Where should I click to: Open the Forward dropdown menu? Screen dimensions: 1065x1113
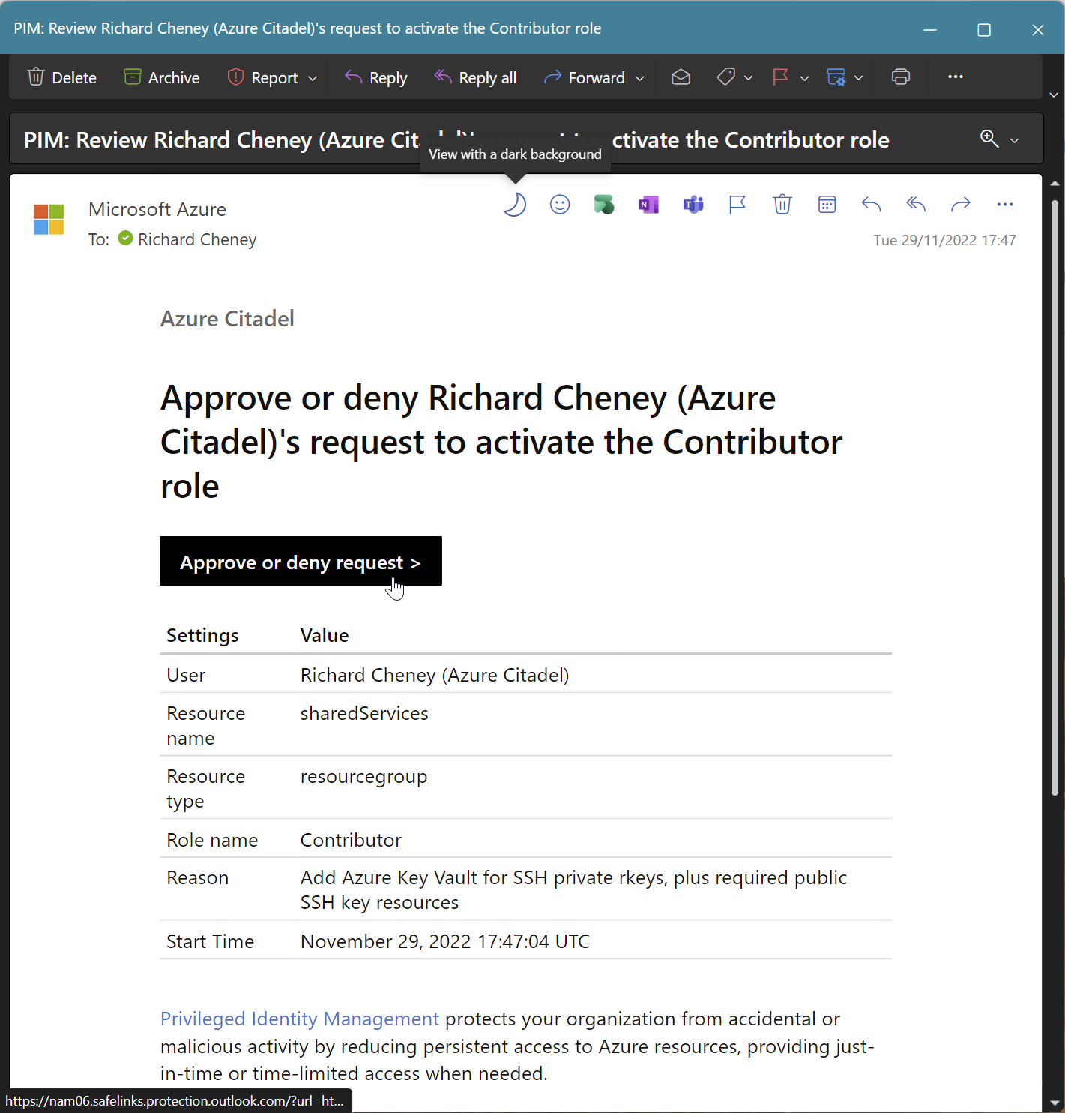coord(641,77)
